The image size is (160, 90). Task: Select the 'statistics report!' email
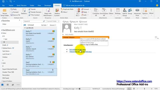[40, 49]
